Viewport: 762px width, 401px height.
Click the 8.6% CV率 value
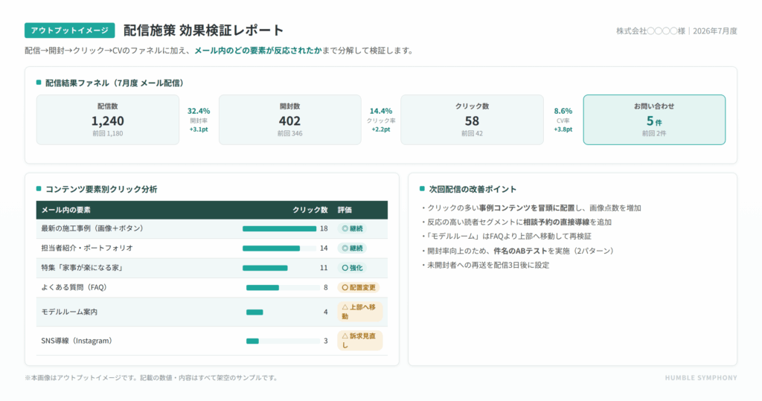point(563,112)
